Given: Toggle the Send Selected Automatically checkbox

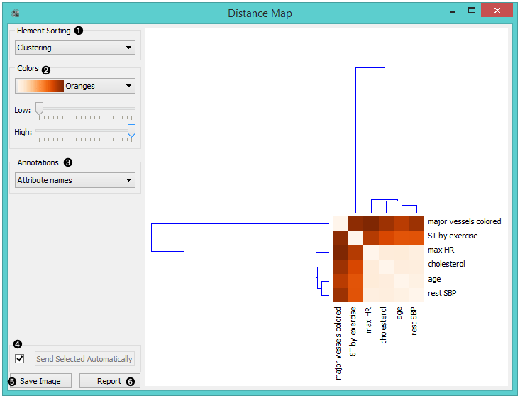Looking at the screenshot, I should (x=20, y=359).
